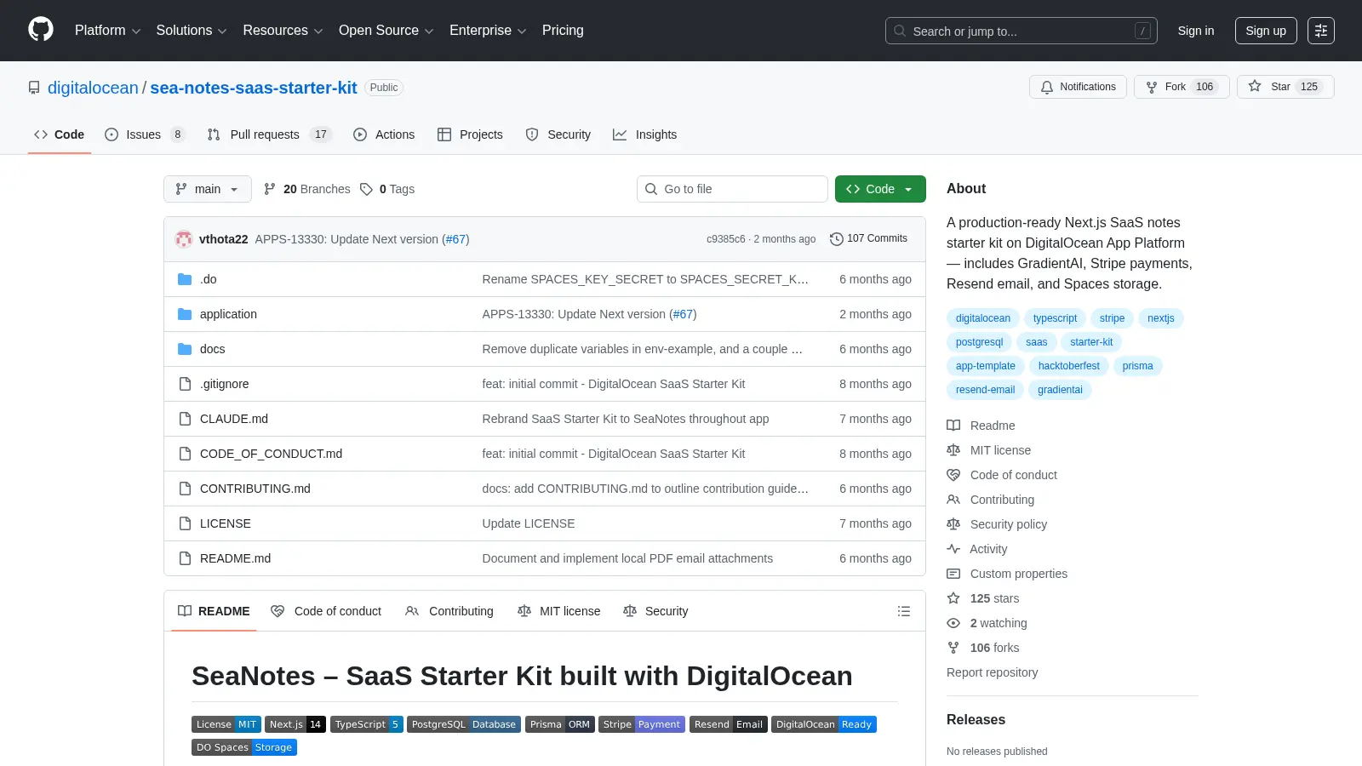Open the README outline list icon
Image resolution: width=1362 pixels, height=766 pixels.
click(x=904, y=611)
